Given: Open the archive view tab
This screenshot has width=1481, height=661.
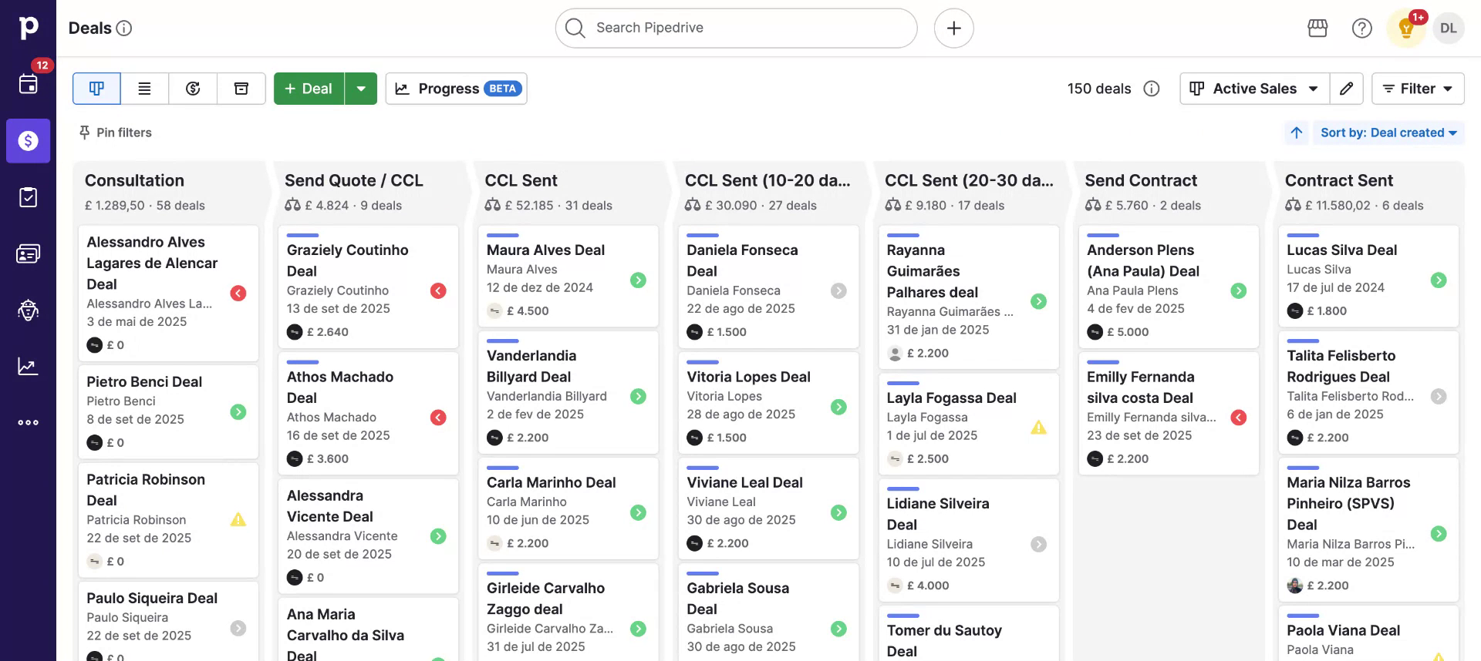Looking at the screenshot, I should pos(241,89).
